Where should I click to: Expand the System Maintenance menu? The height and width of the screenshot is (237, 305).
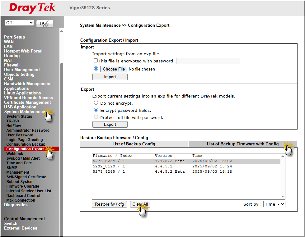pos(24,112)
